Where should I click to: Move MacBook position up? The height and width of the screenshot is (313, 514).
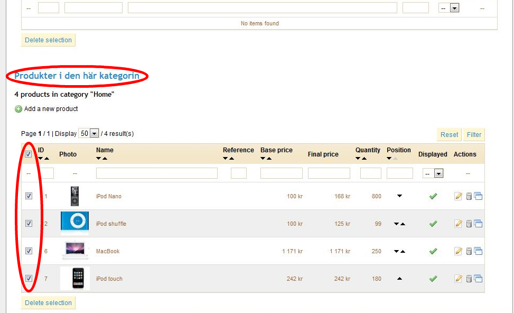(403, 251)
